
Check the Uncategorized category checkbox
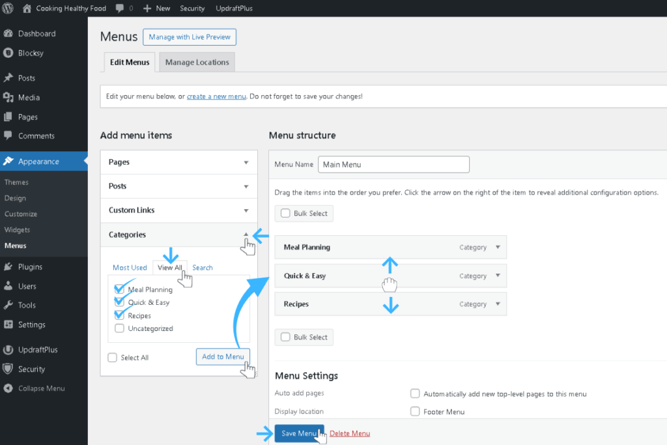119,328
